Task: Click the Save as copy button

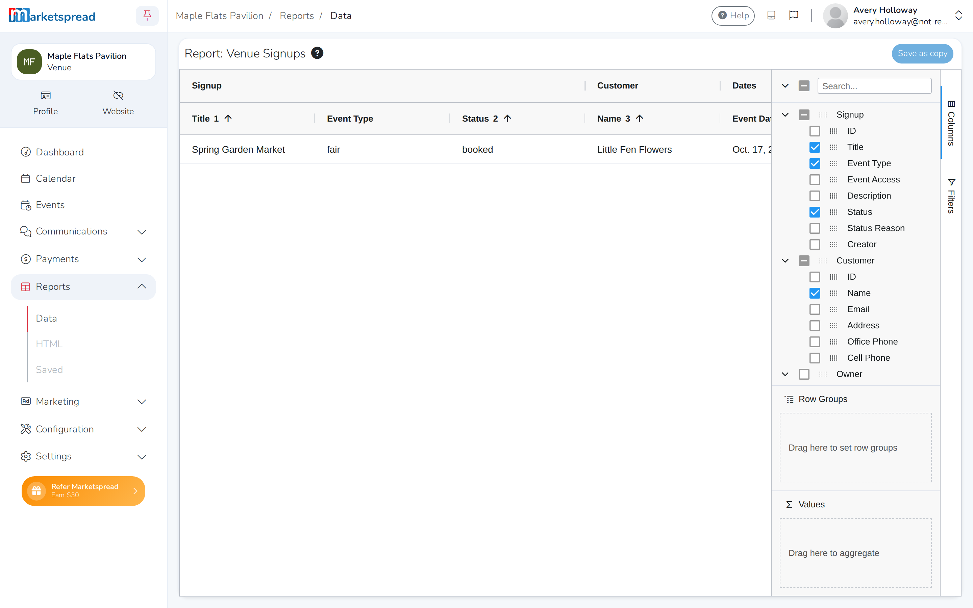Action: click(922, 53)
